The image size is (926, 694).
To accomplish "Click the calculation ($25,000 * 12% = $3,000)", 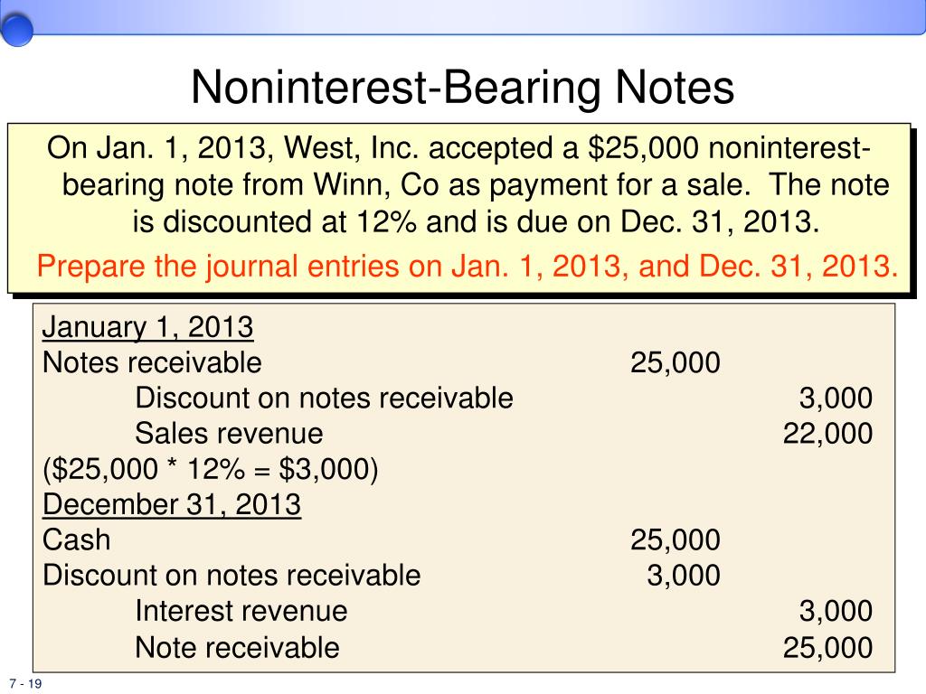I will click(210, 469).
